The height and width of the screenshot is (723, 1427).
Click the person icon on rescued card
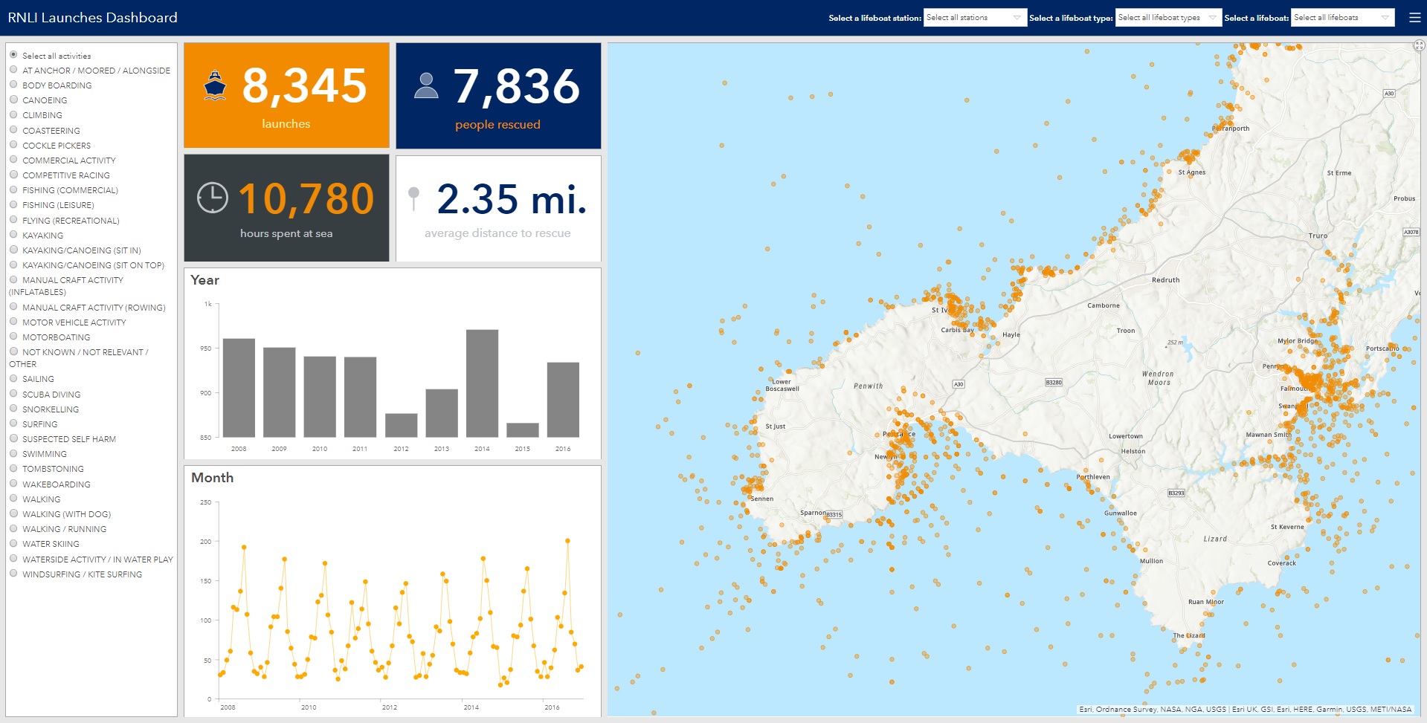pyautogui.click(x=426, y=85)
